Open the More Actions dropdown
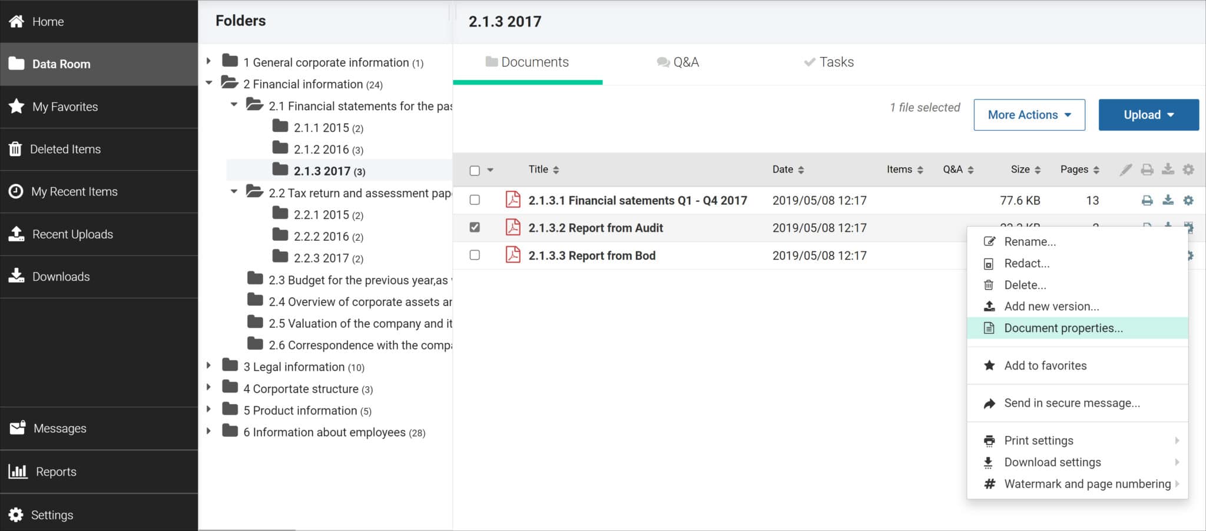This screenshot has height=531, width=1206. coord(1029,115)
